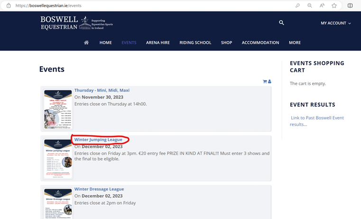
Task: Click the Winter Dressage League poster thumbnail
Action: tap(58, 203)
